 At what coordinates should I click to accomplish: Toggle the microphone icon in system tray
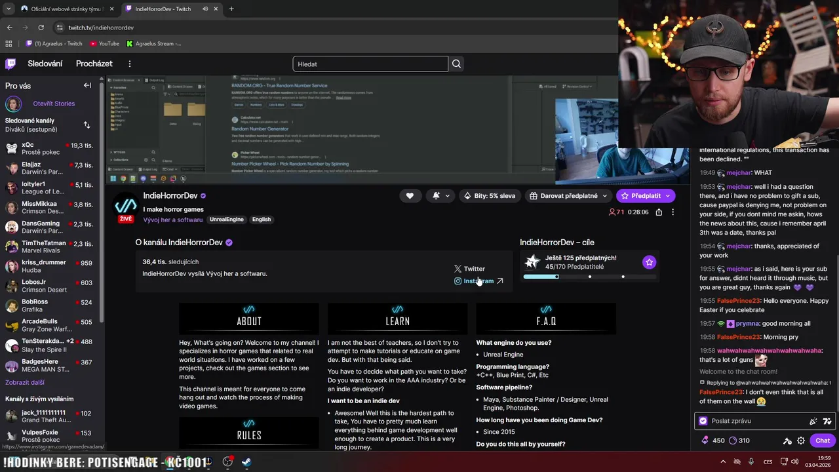pos(751,462)
